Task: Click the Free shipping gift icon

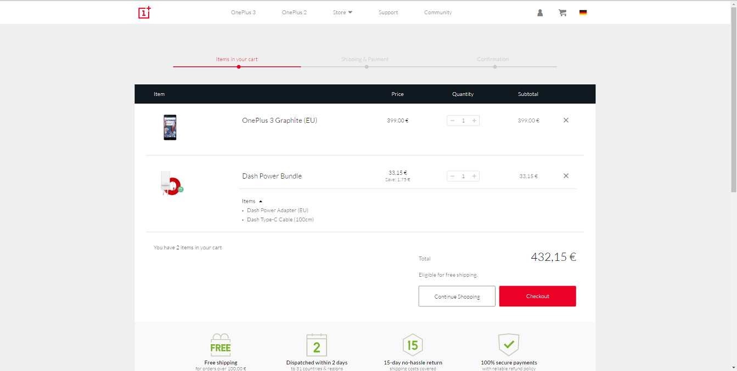Action: (221, 345)
